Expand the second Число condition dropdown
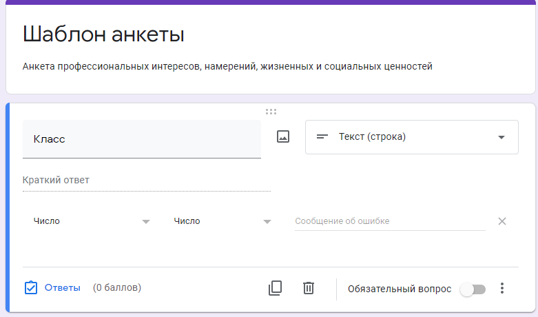 coord(222,221)
